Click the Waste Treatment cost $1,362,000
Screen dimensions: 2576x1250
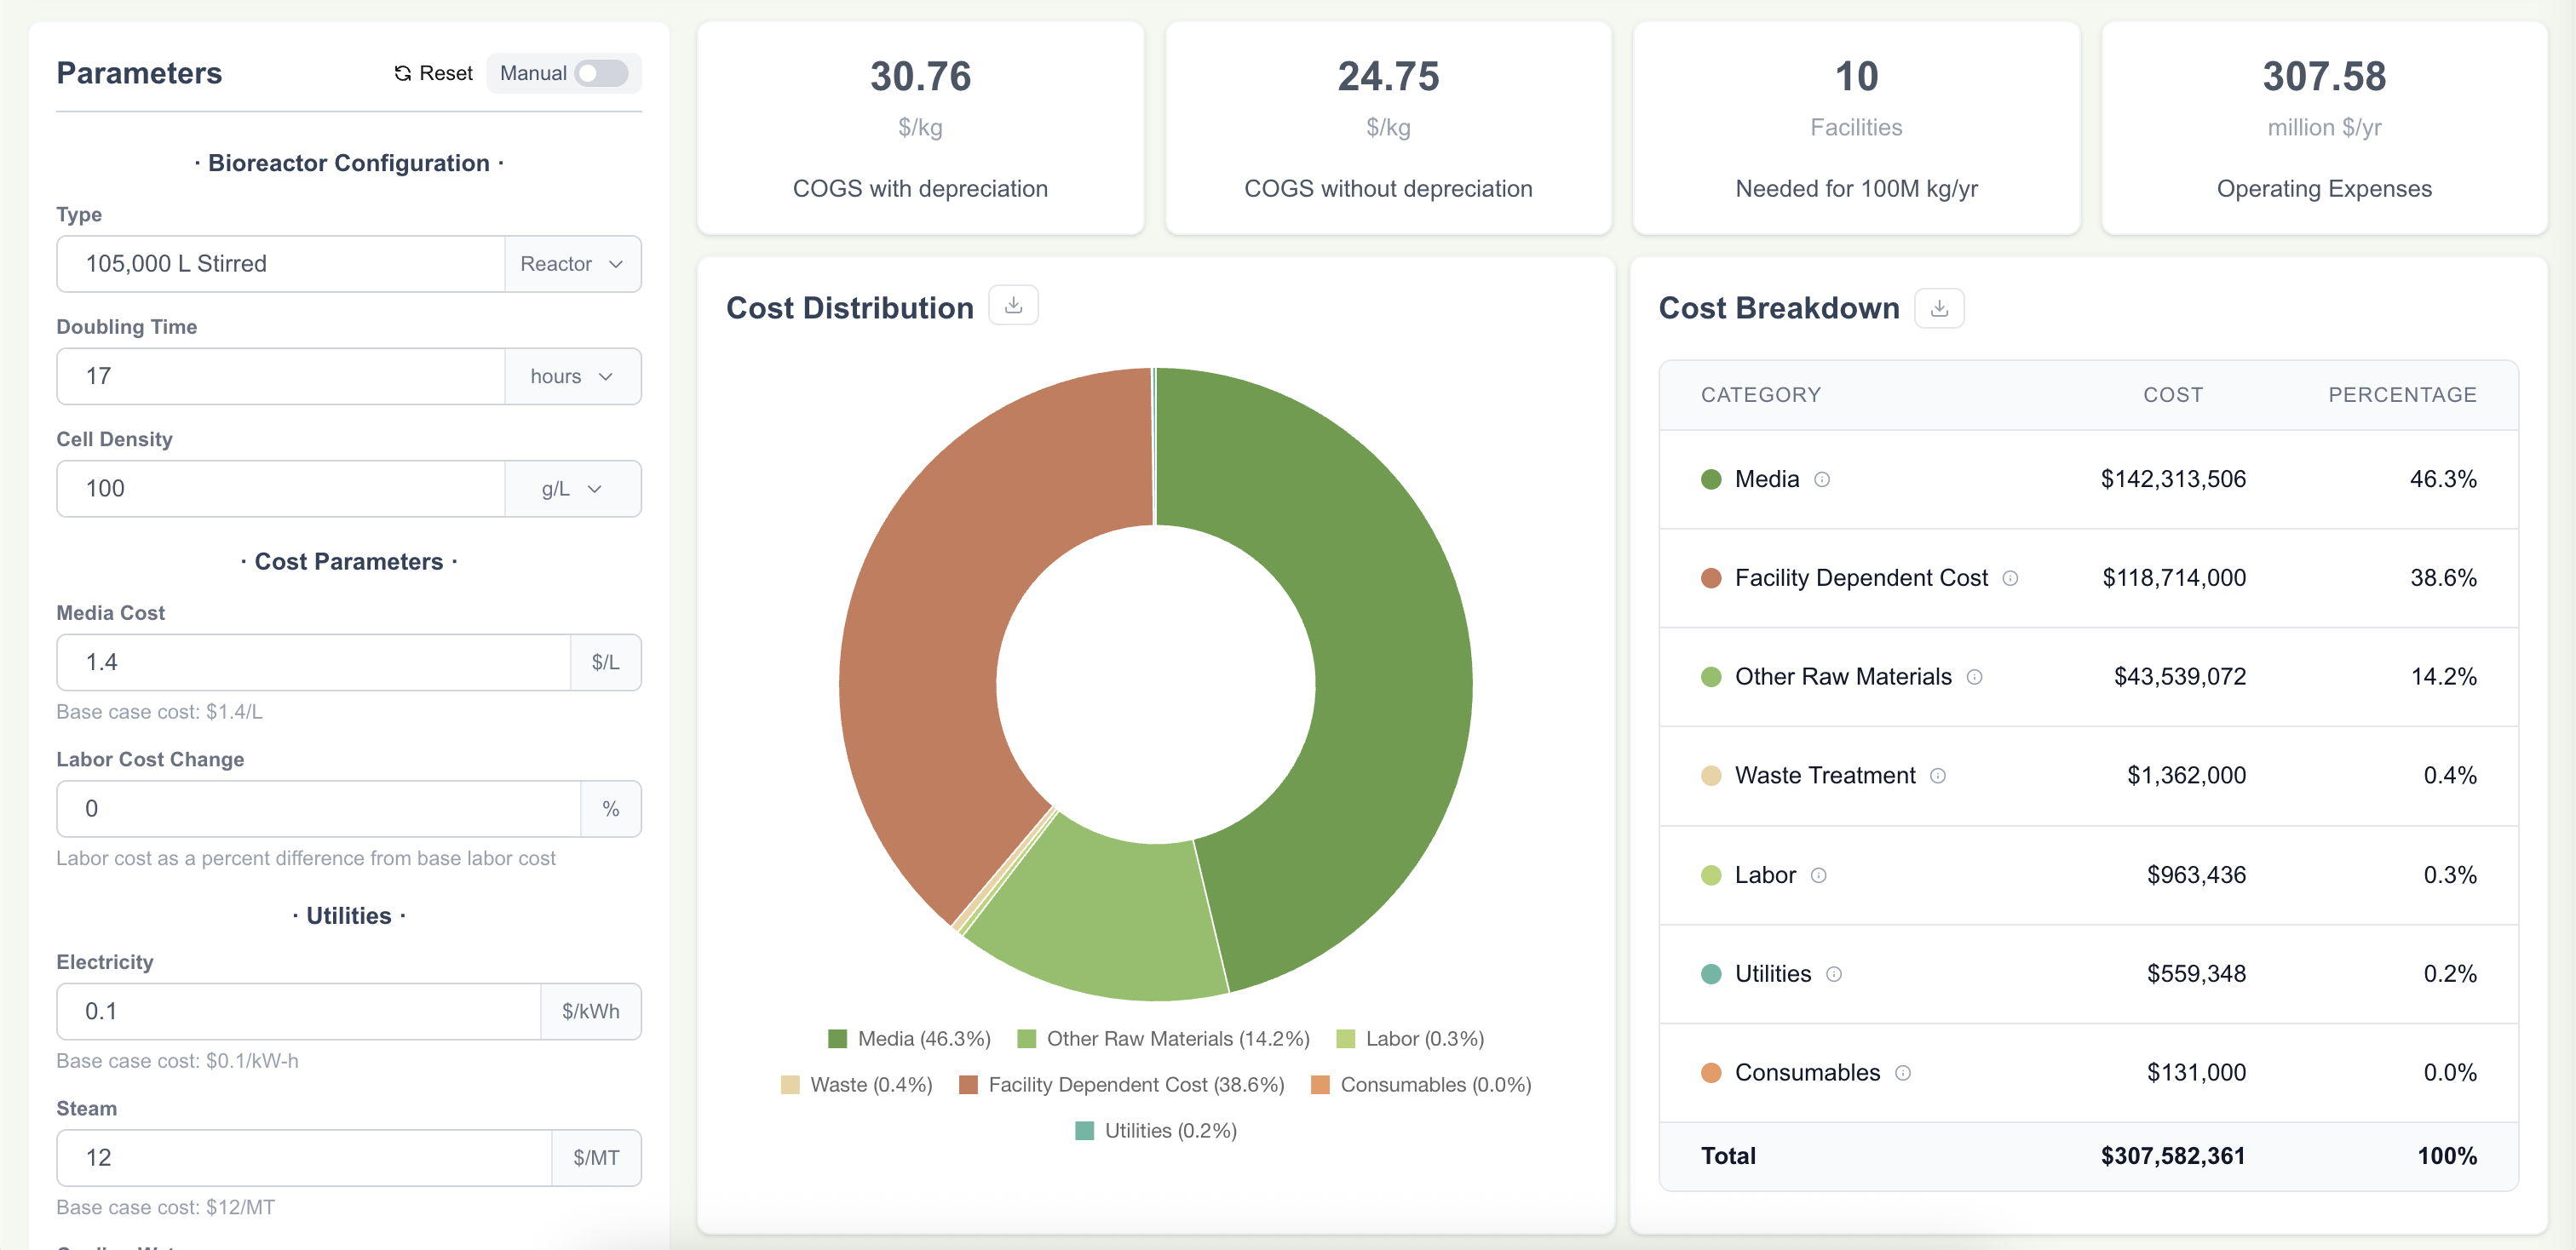coord(2186,777)
